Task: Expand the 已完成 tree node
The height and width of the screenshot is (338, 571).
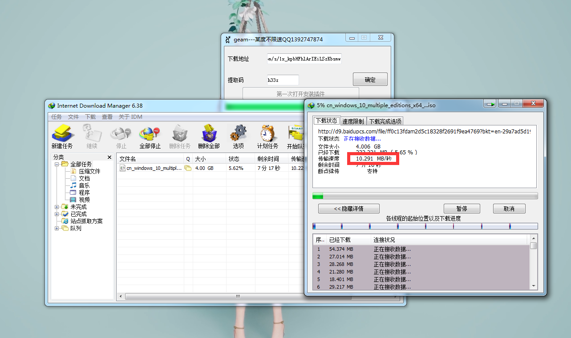Action: click(57, 214)
